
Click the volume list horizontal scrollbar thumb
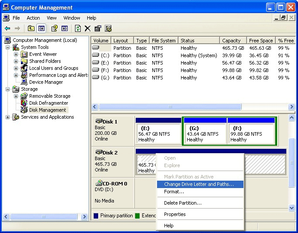pyautogui.click(x=170, y=106)
